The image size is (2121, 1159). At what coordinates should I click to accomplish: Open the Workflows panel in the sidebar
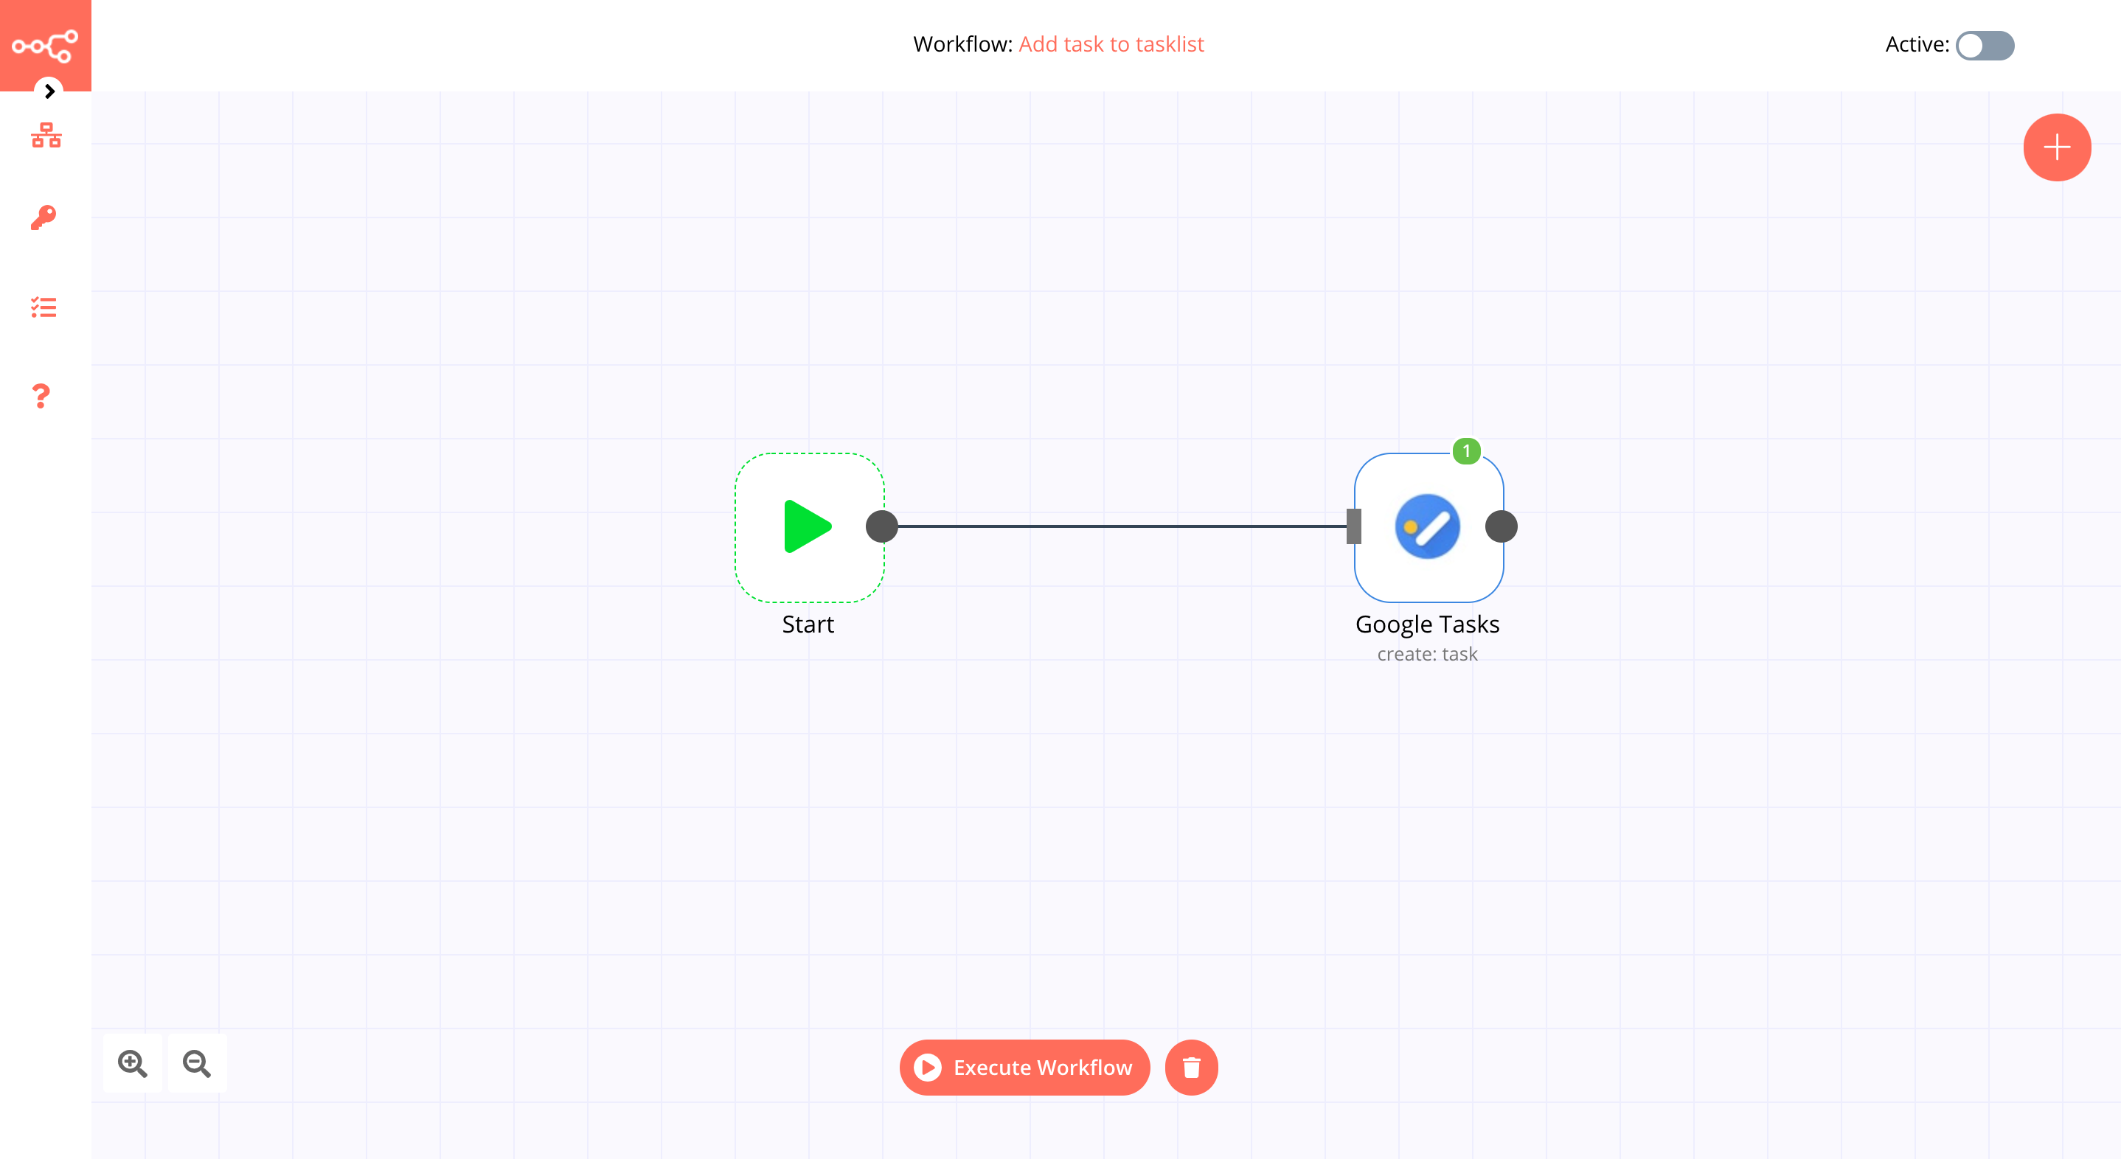point(44,136)
